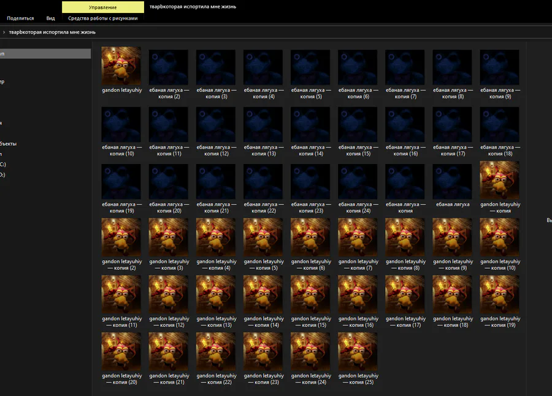Select thumbnail gandon letayuhiy — копия (25)
Viewport: 552px width, 396px height.
click(358, 351)
